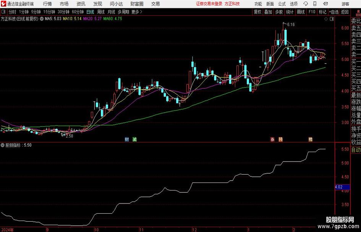Screen dimensions: 361x232
Task: Click the MA60: 4.75 value
Action: [113, 19]
